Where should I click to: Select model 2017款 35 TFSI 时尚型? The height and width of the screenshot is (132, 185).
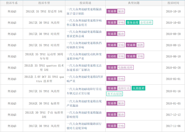point(44,45)
